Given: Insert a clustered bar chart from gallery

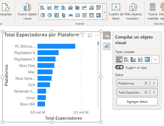Looking at the screenshot, I should [x=56, y=7].
